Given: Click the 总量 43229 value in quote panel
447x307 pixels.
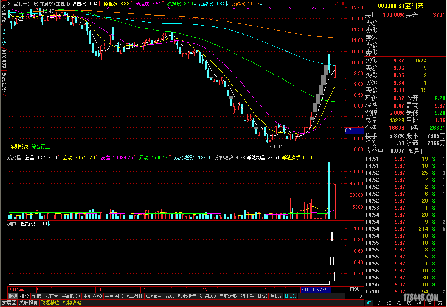Looking at the screenshot, I should click(x=397, y=120).
